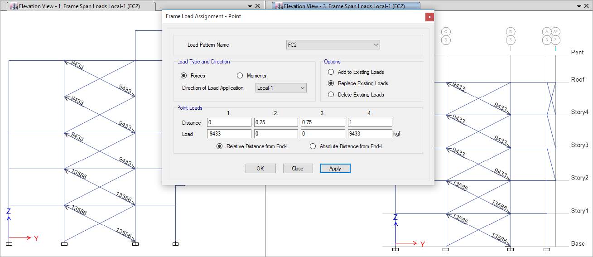This screenshot has width=593, height=257.
Task: Click Elevation View 3 tab icon
Action: point(279,6)
